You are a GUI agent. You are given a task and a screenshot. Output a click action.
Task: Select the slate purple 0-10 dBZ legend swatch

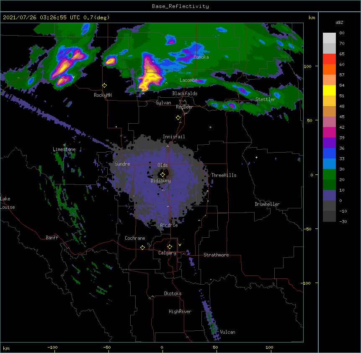329,195
